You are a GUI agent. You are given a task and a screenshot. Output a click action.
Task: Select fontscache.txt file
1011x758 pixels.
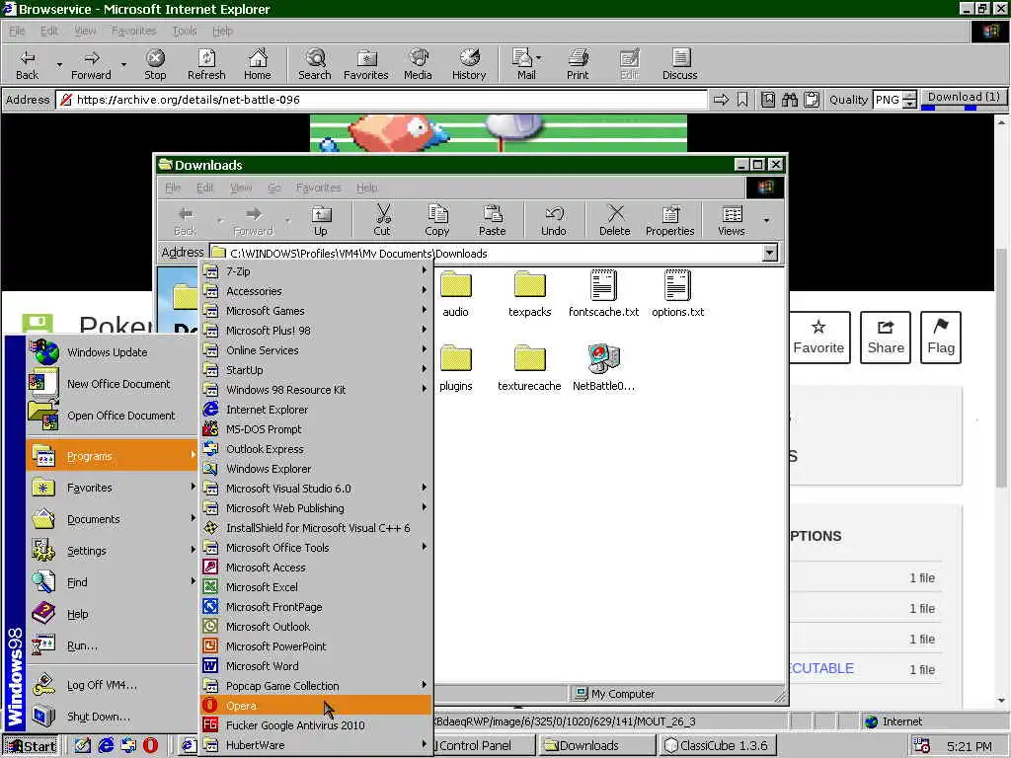click(603, 294)
